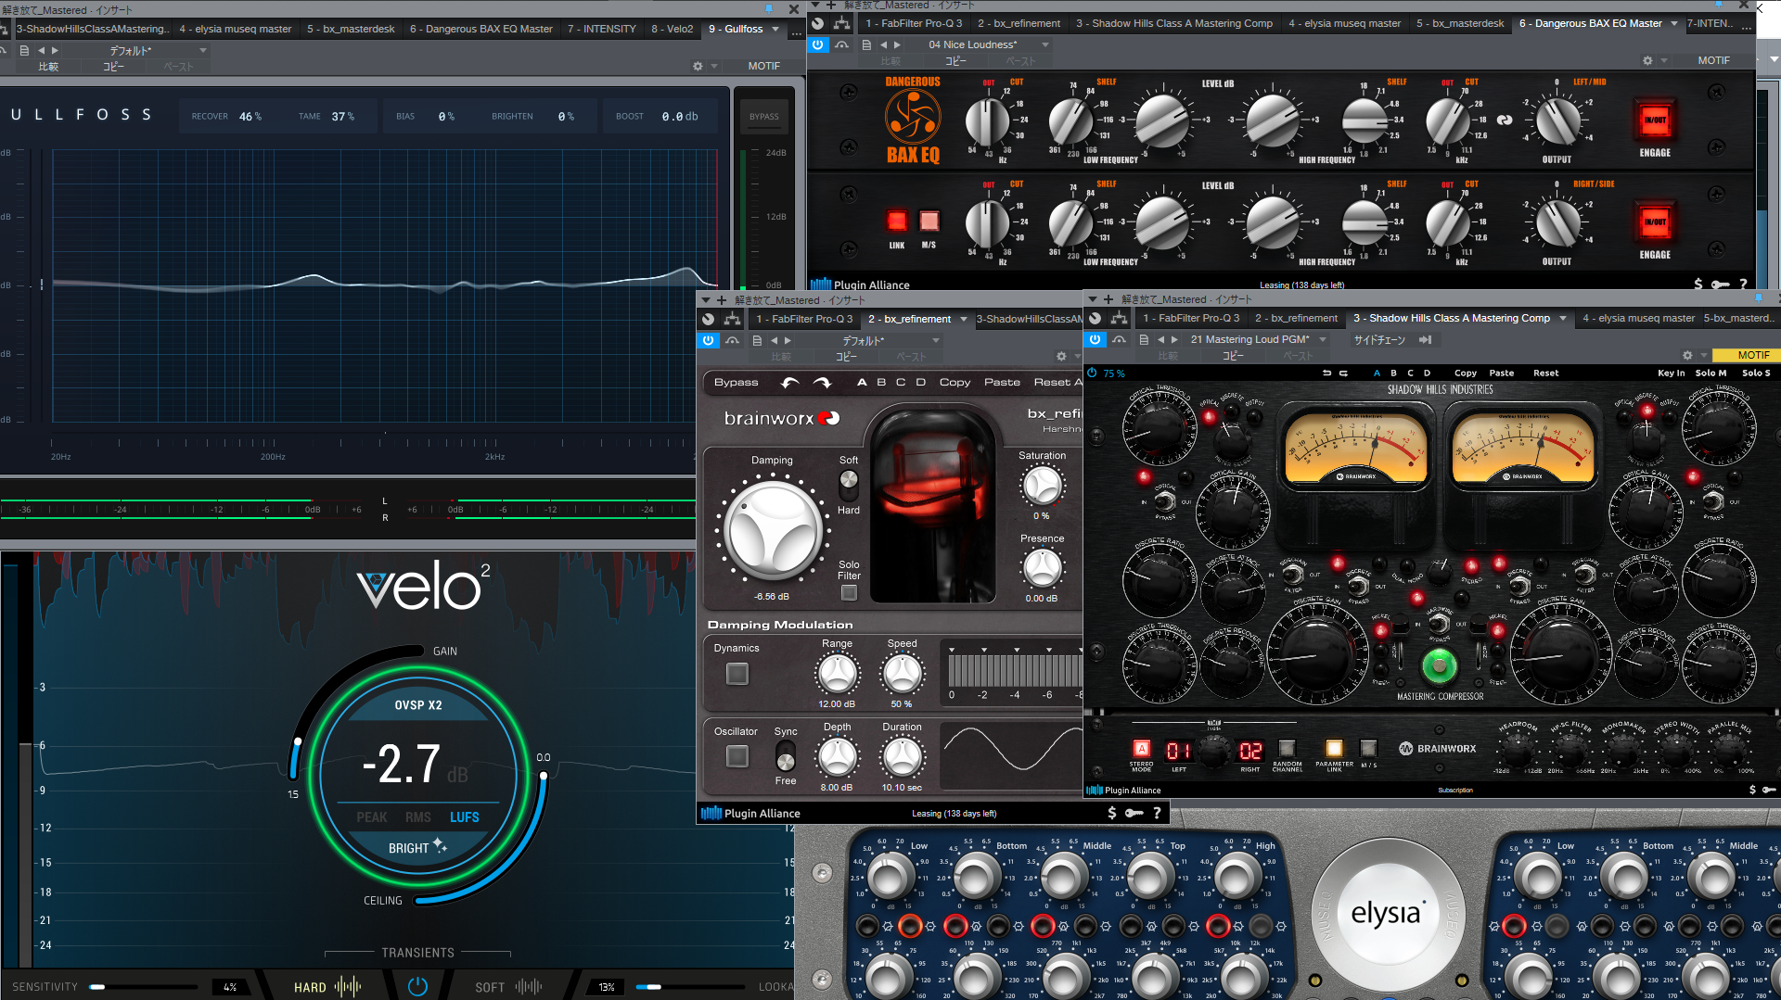
Task: Toggle the Parameter Link button on Shadow Hills
Action: point(1334,749)
